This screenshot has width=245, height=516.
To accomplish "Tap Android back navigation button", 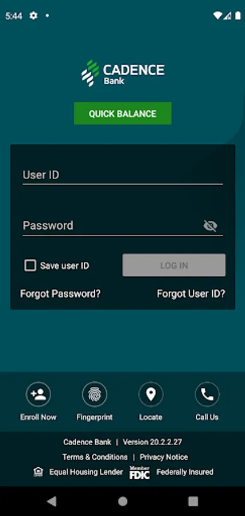I will click(52, 501).
